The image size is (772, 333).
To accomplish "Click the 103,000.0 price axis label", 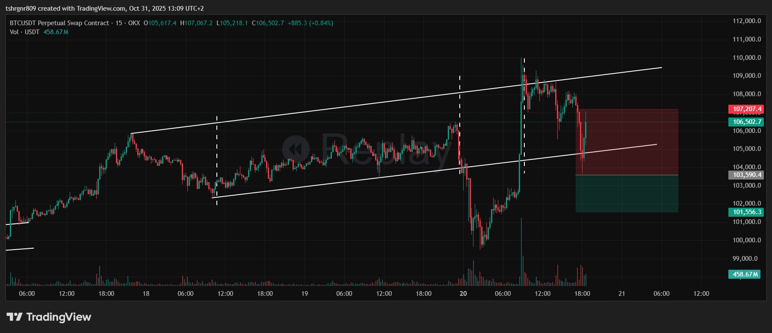I will click(x=747, y=186).
